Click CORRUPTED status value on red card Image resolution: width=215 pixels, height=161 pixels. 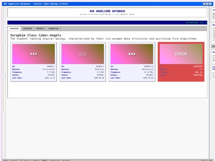click(198, 75)
